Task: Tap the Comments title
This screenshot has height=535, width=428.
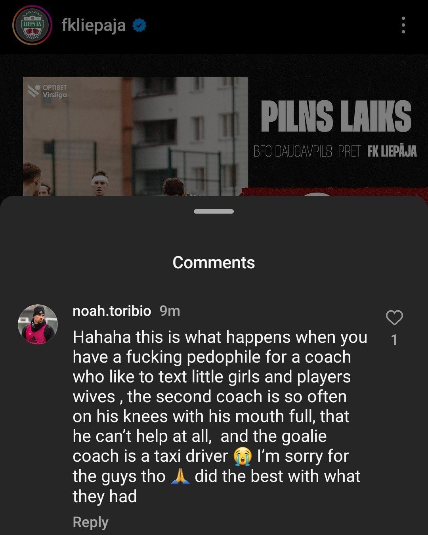Action: (214, 262)
